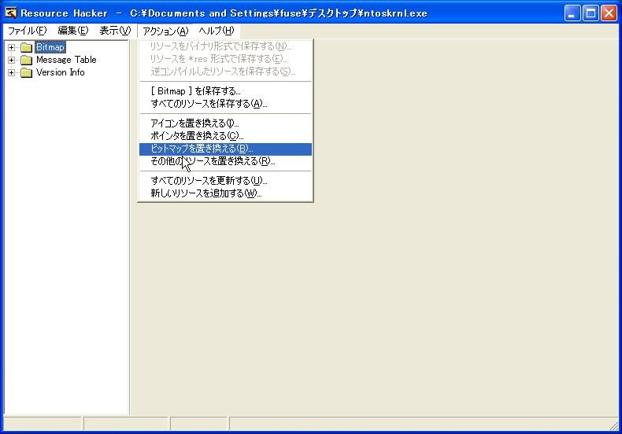Click the window resize grip corner

click(x=614, y=425)
